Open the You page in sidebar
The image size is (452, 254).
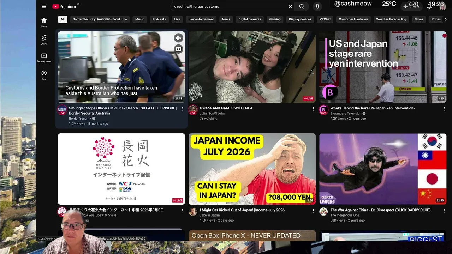[x=44, y=75]
